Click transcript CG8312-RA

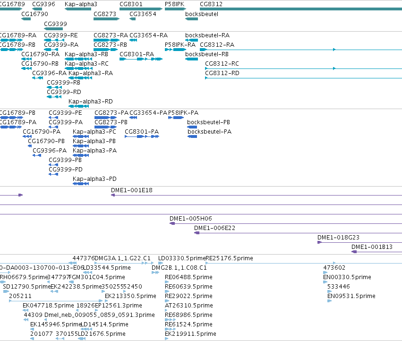217,44
